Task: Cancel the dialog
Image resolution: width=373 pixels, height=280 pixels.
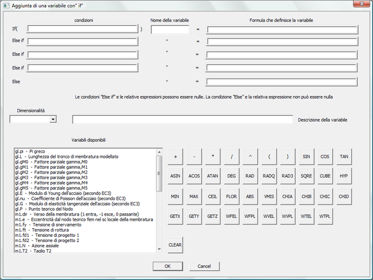Action: tap(204, 266)
